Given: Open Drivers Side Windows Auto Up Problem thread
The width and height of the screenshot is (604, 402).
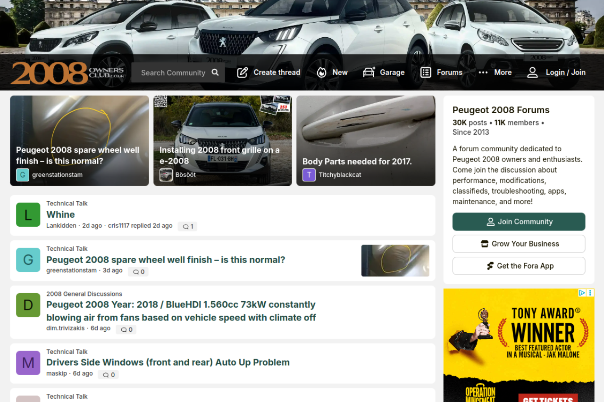Looking at the screenshot, I should (168, 362).
